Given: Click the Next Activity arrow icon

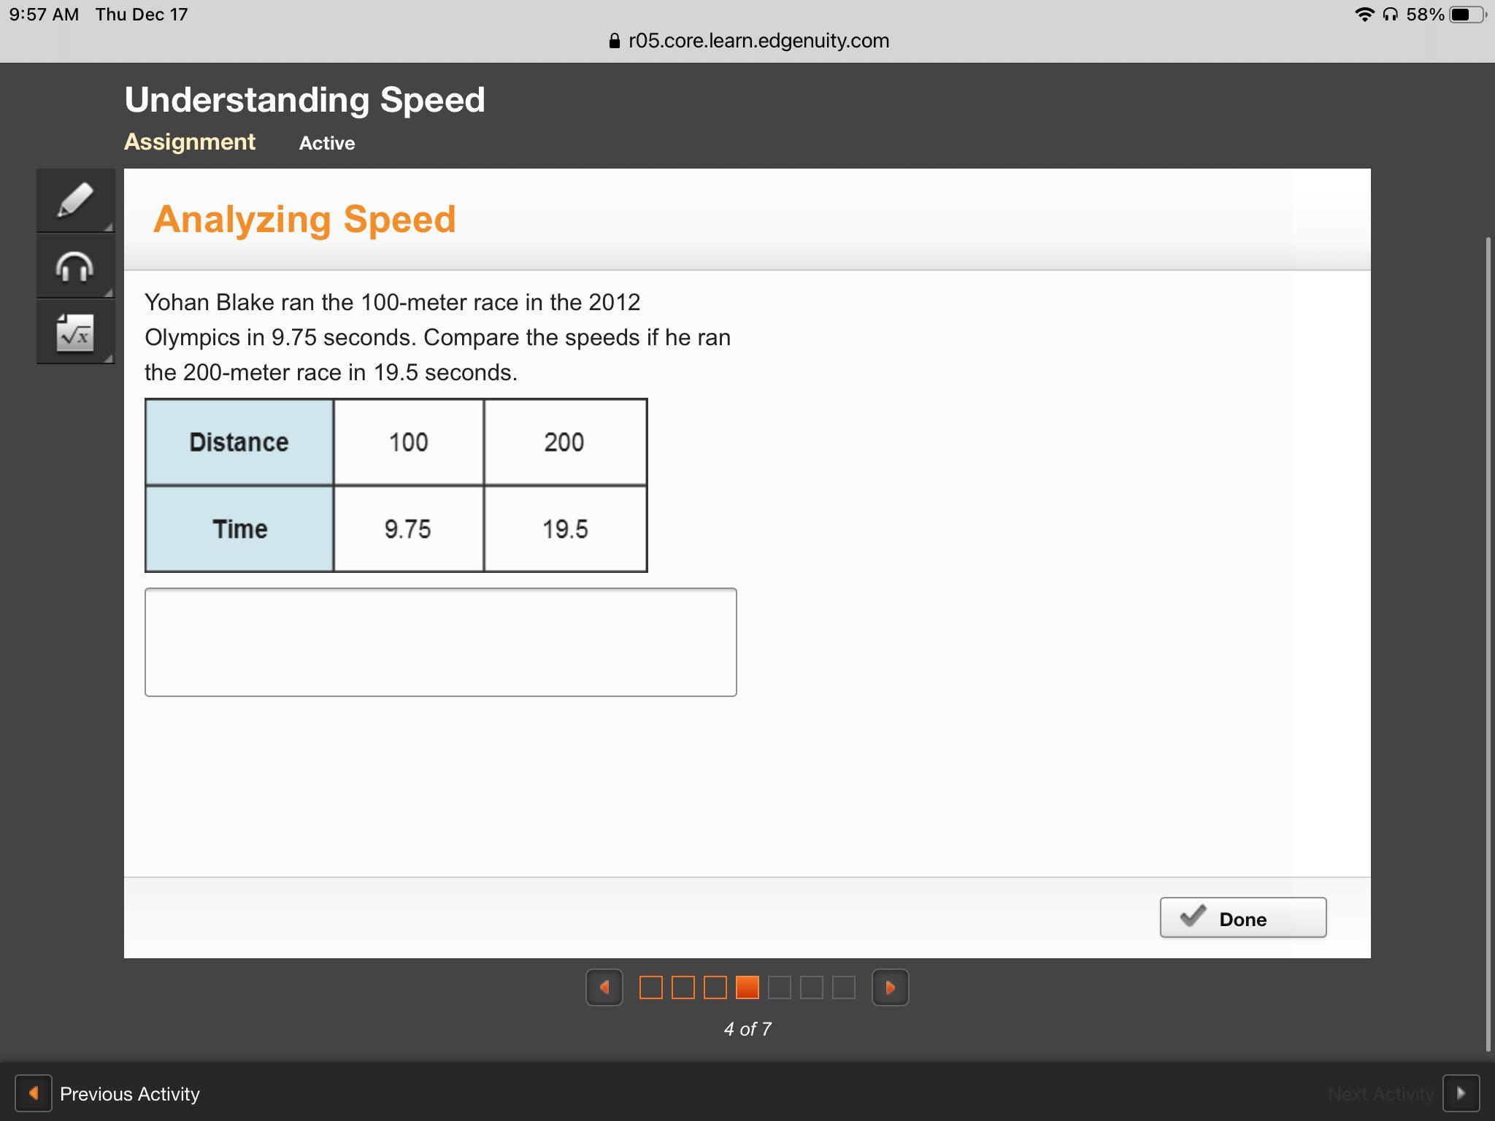Looking at the screenshot, I should (x=1461, y=1093).
